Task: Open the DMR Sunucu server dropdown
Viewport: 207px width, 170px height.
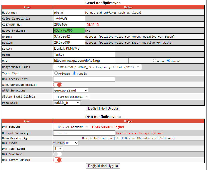Action: 72,127
